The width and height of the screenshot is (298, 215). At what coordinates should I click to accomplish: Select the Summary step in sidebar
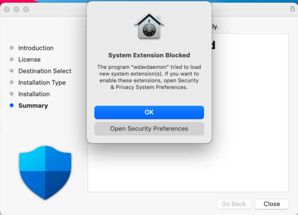(33, 106)
